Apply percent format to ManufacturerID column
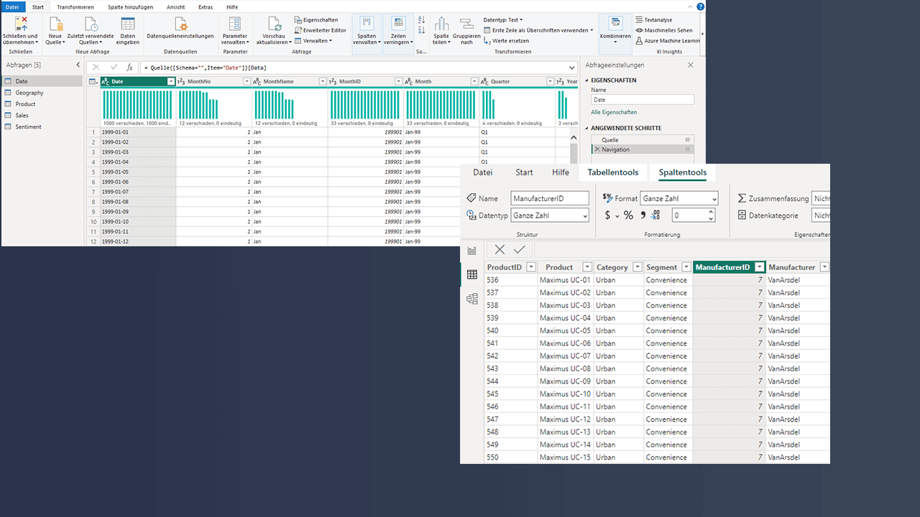Screen dimensions: 920x517 point(627,215)
